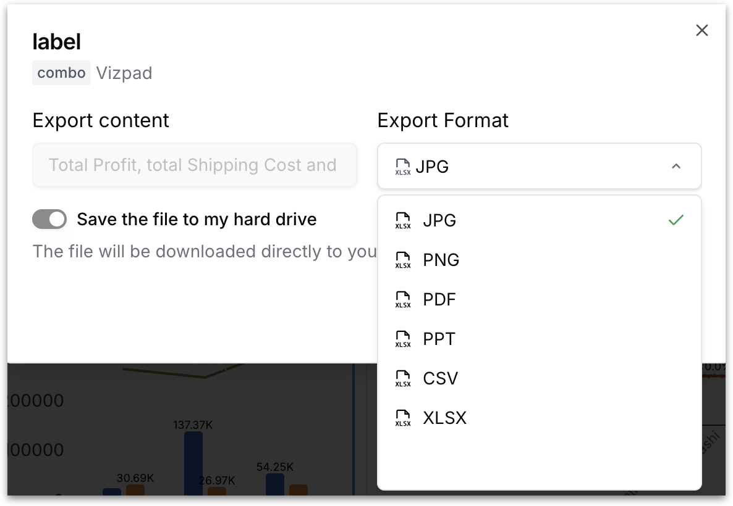Toggle the save to hard drive switch
Image resolution: width=733 pixels, height=506 pixels.
(x=49, y=219)
